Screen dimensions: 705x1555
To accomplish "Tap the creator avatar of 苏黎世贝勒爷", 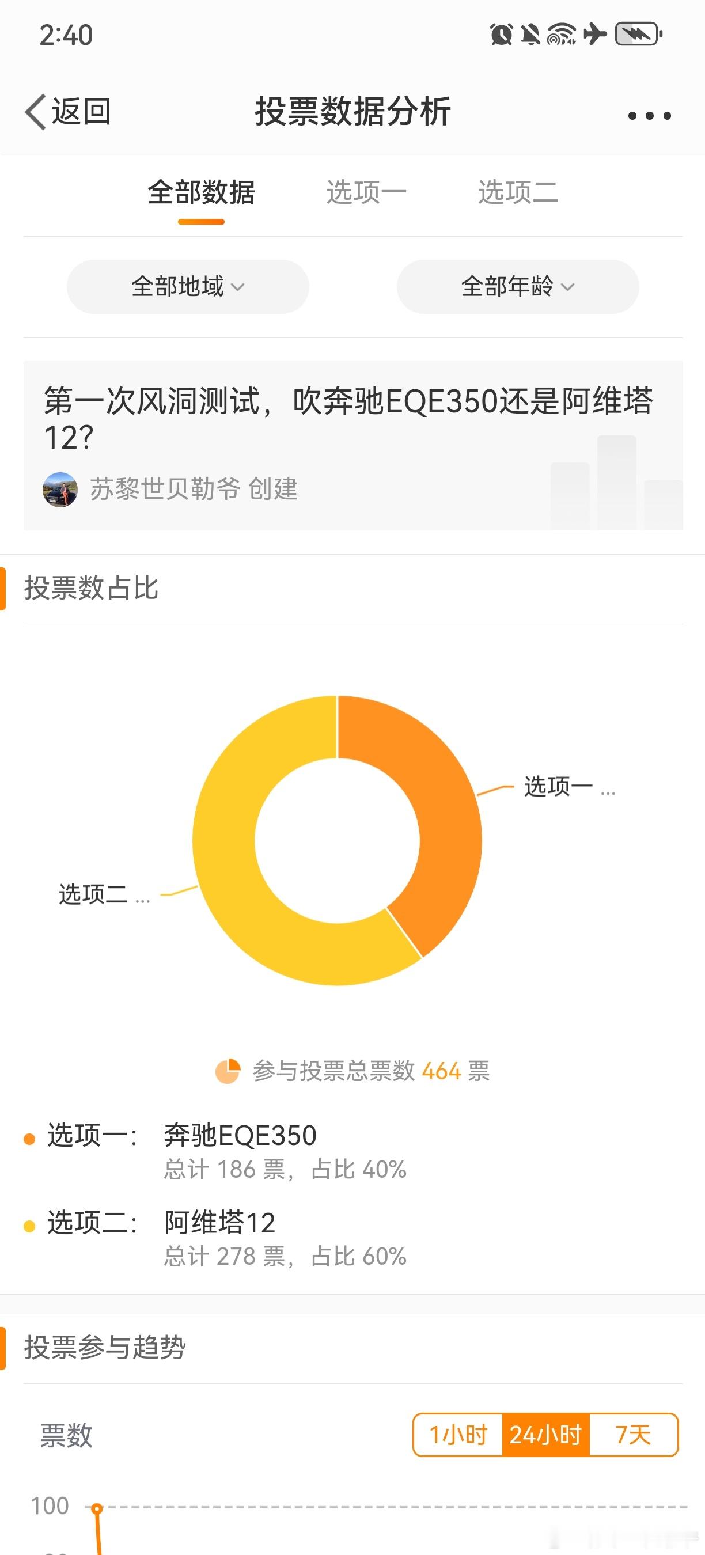I will coord(60,490).
